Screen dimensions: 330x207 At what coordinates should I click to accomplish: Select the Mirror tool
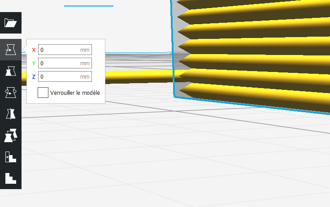10,114
